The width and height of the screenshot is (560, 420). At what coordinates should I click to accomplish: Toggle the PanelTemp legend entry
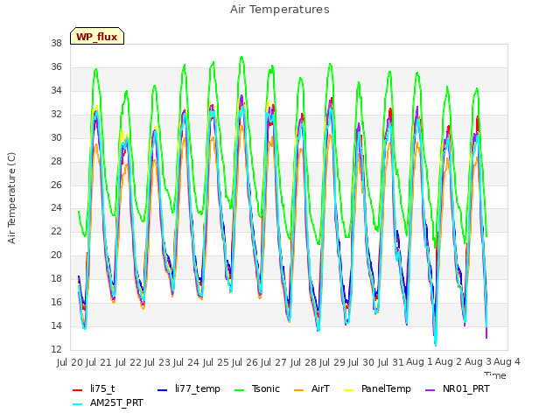pyautogui.click(x=377, y=388)
